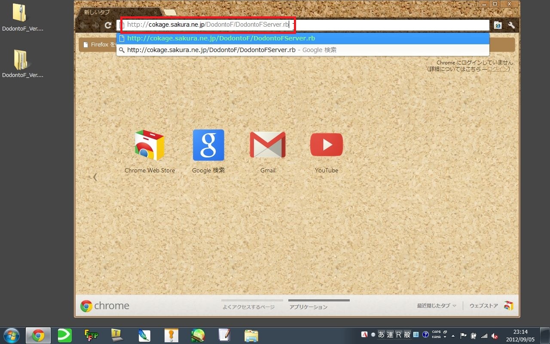Switch to よくアクセスするページ section

pyautogui.click(x=248, y=307)
